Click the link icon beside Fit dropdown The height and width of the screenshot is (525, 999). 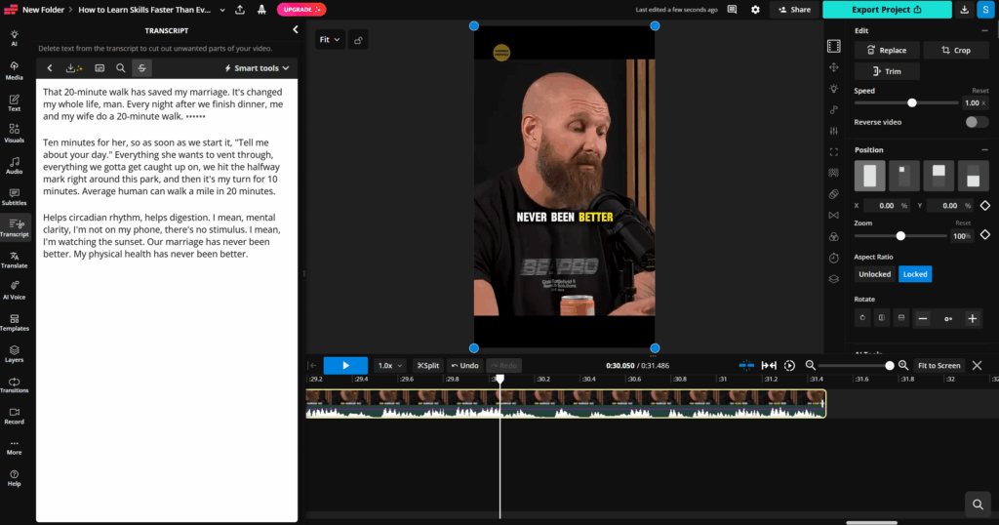[x=358, y=40]
